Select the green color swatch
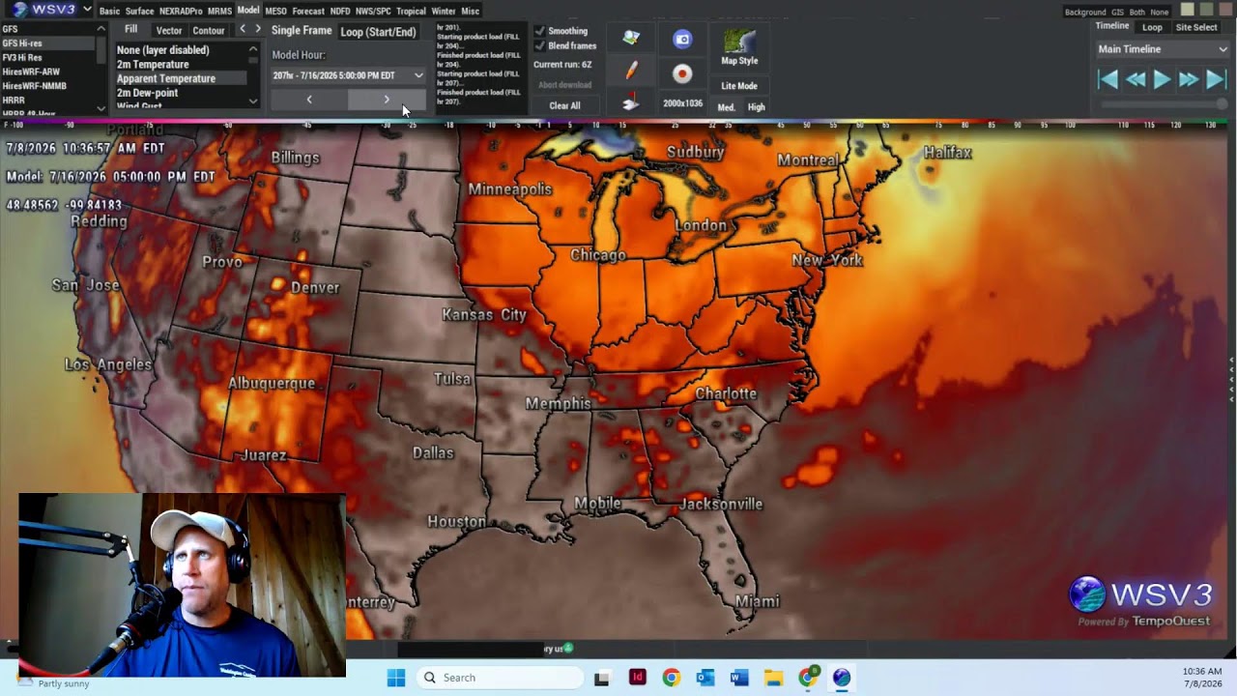The height and width of the screenshot is (696, 1237). (1205, 10)
